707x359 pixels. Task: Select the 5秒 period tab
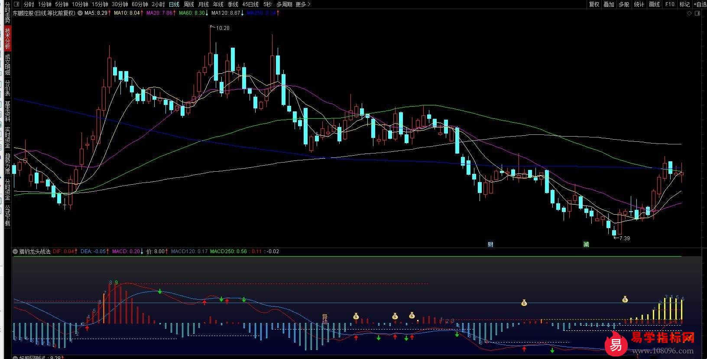click(267, 4)
